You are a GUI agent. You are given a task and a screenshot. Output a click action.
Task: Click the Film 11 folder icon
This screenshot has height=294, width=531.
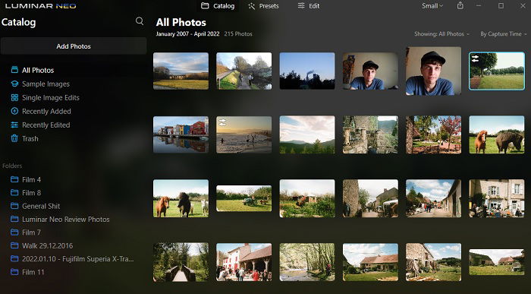click(14, 272)
